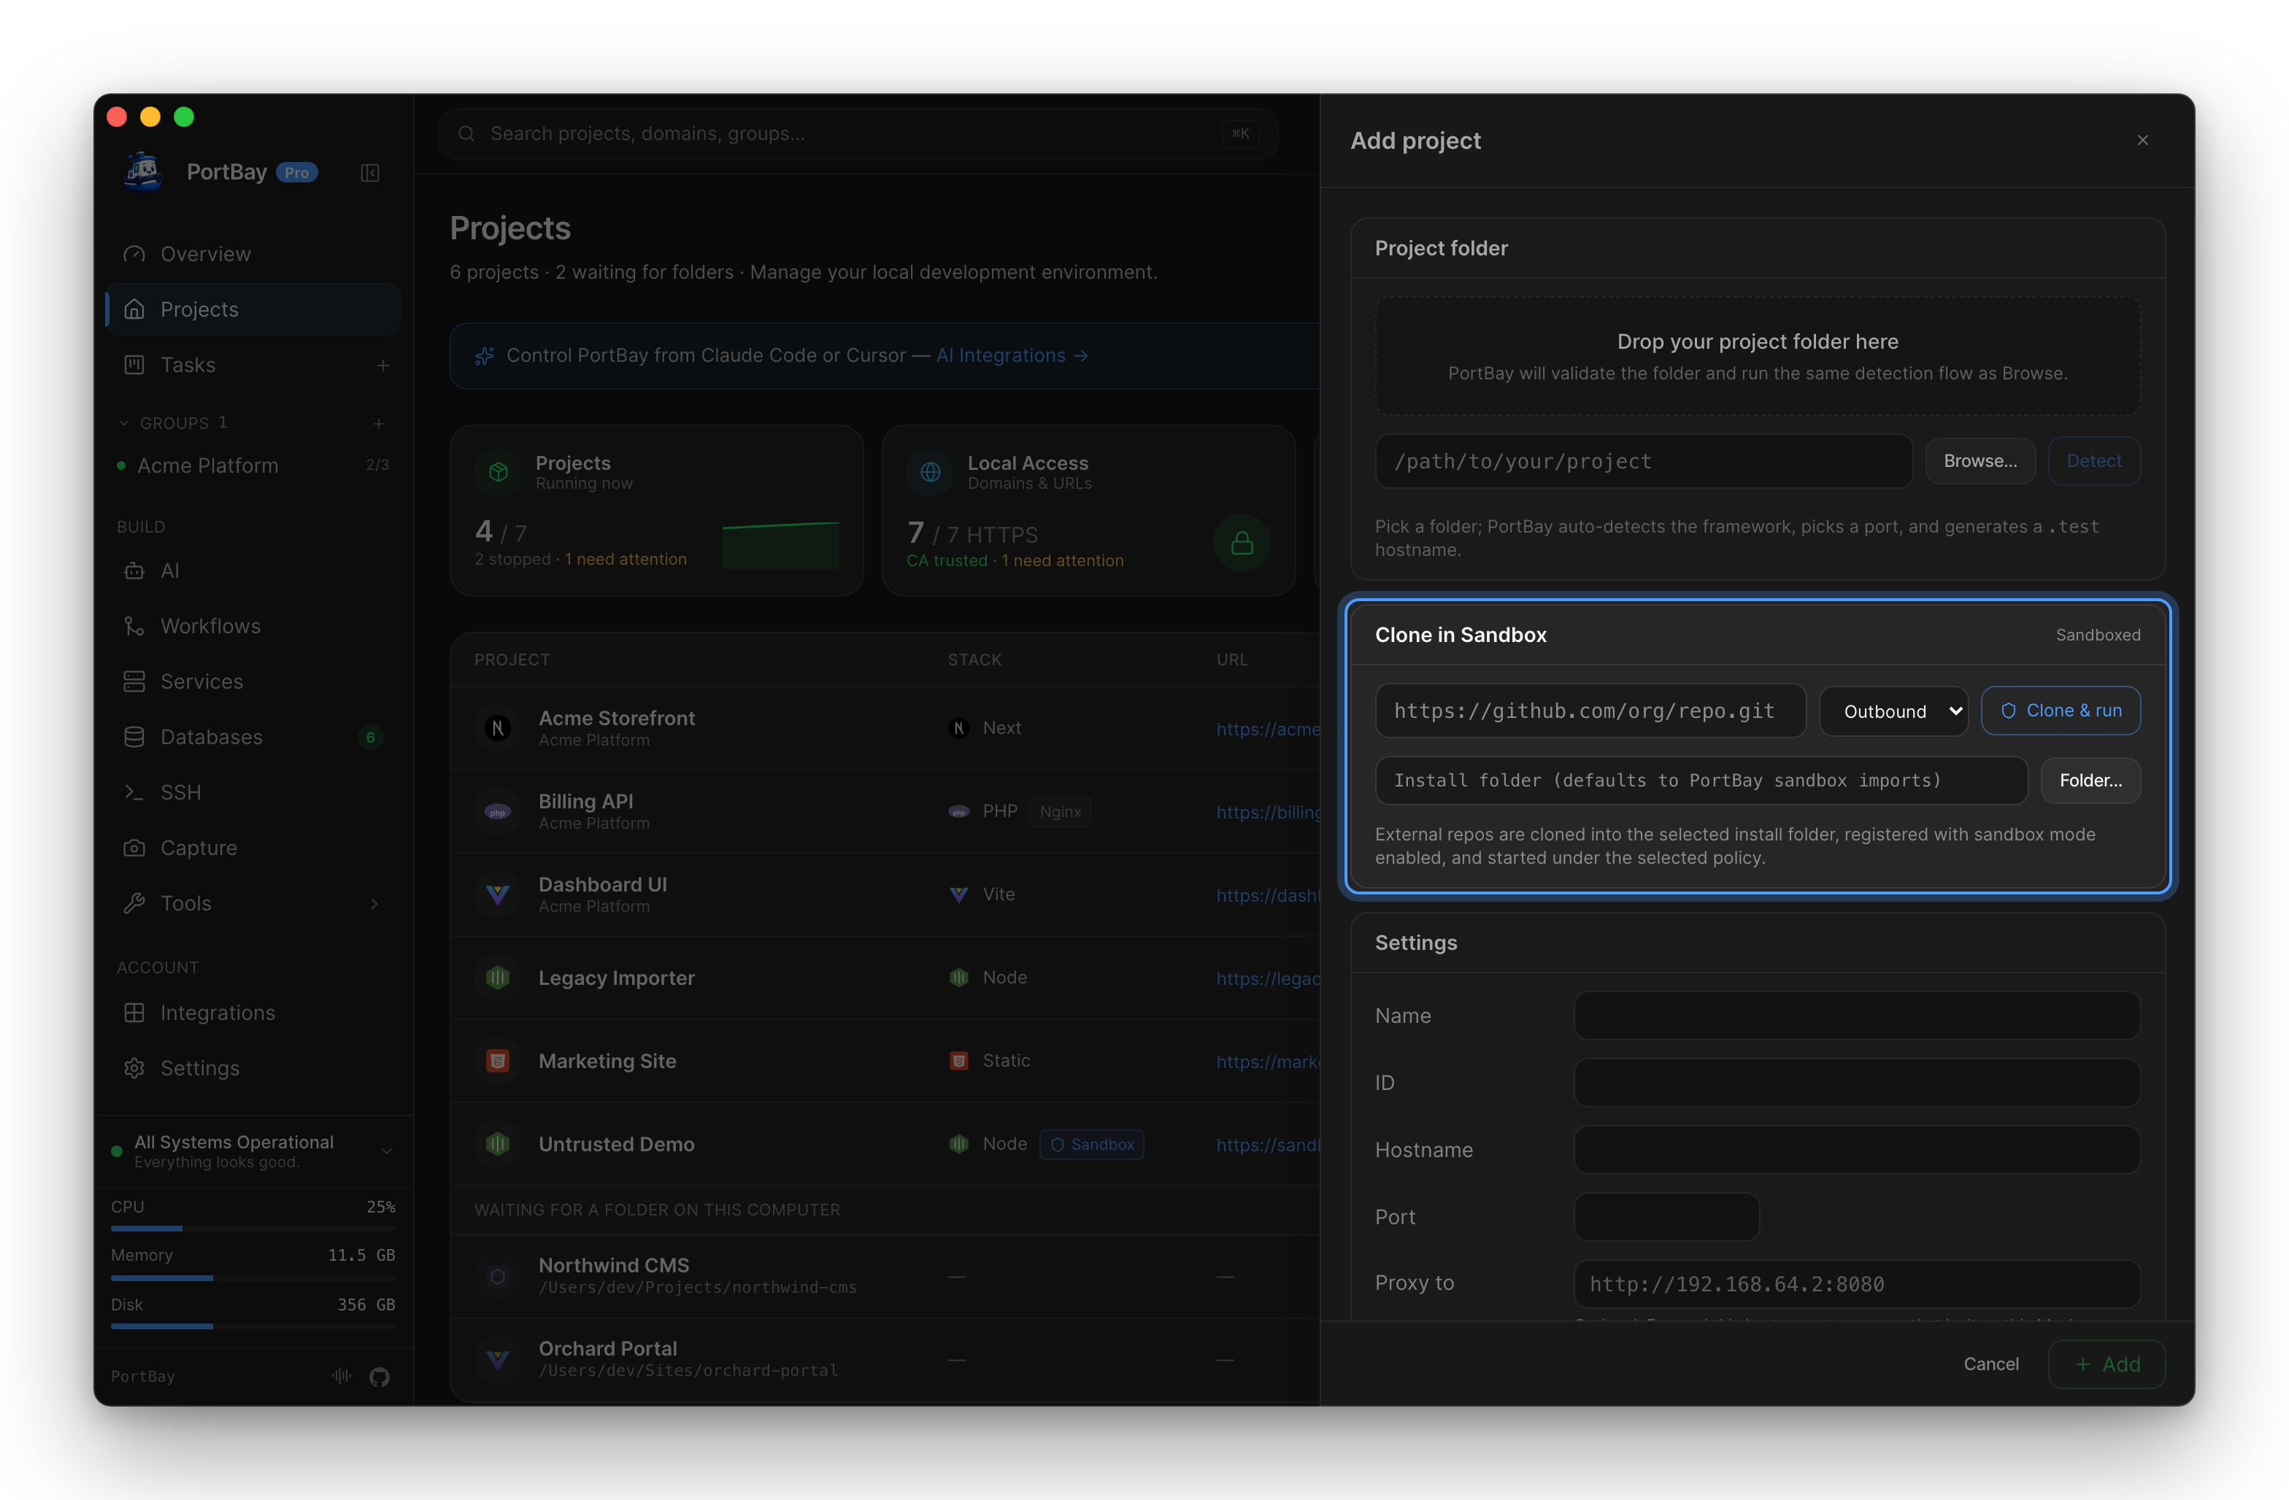2289x1500 pixels.
Task: Open Integrations under Account
Action: pyautogui.click(x=253, y=1013)
